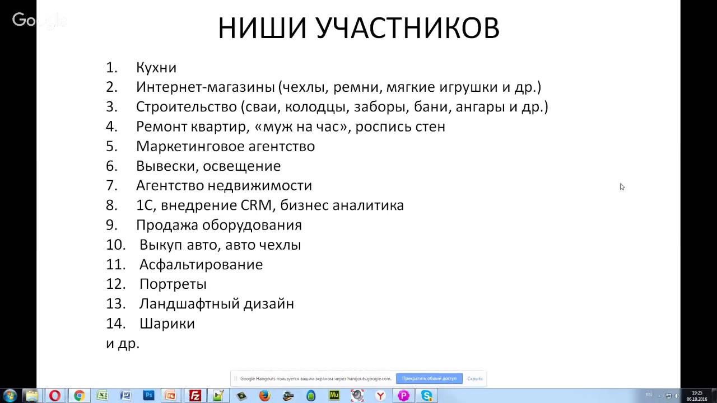Viewport: 717px width, 403px height.
Task: Open Windows Explorer from the taskbar
Action: tap(32, 396)
